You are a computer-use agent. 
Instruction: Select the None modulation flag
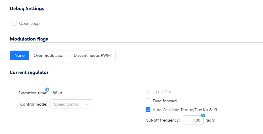20,55
